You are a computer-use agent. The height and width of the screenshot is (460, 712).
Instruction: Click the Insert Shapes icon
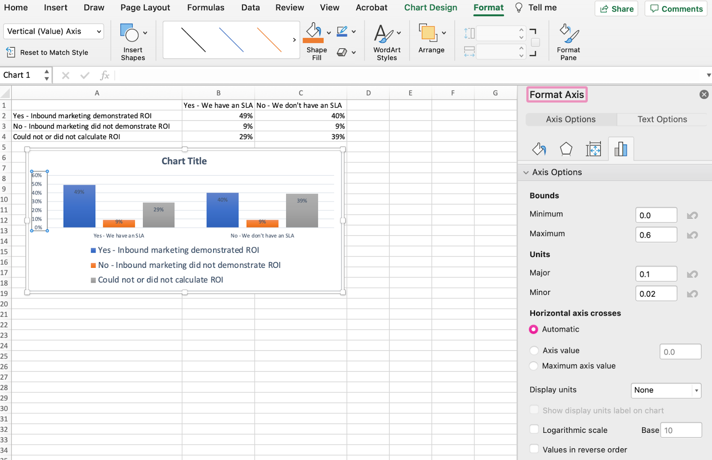coord(129,32)
